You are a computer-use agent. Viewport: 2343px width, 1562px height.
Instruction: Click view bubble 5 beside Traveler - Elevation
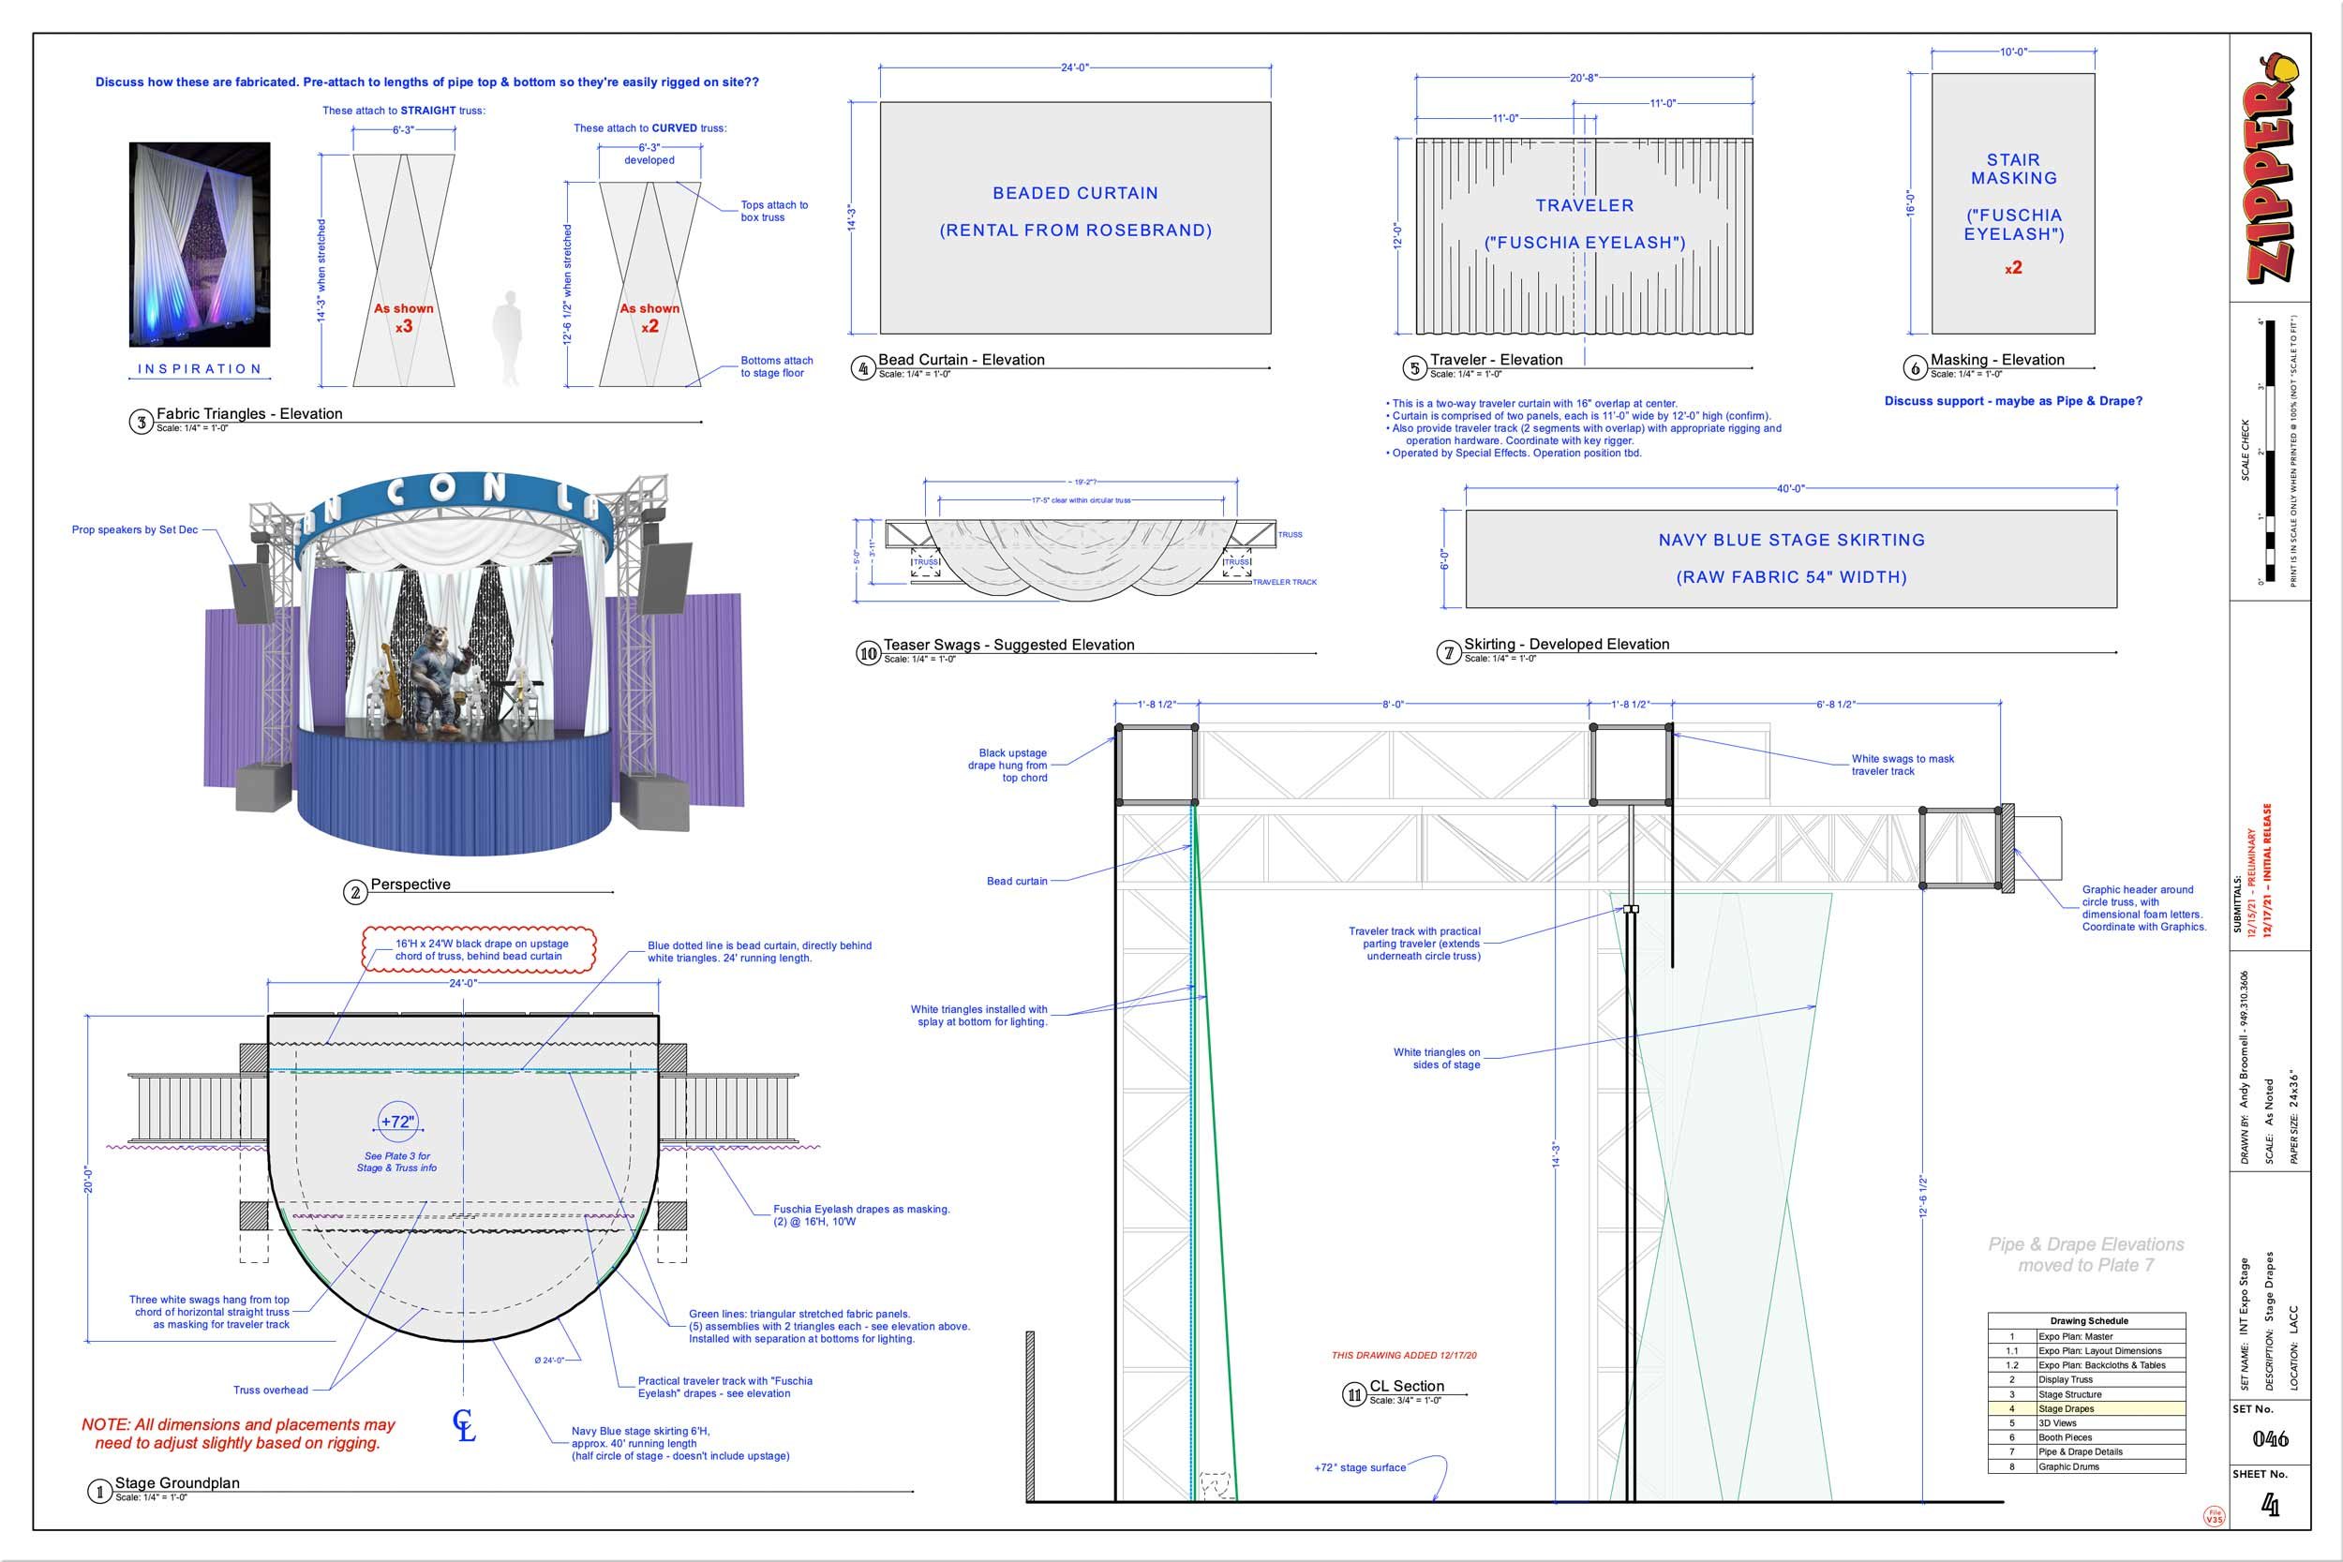click(1414, 368)
